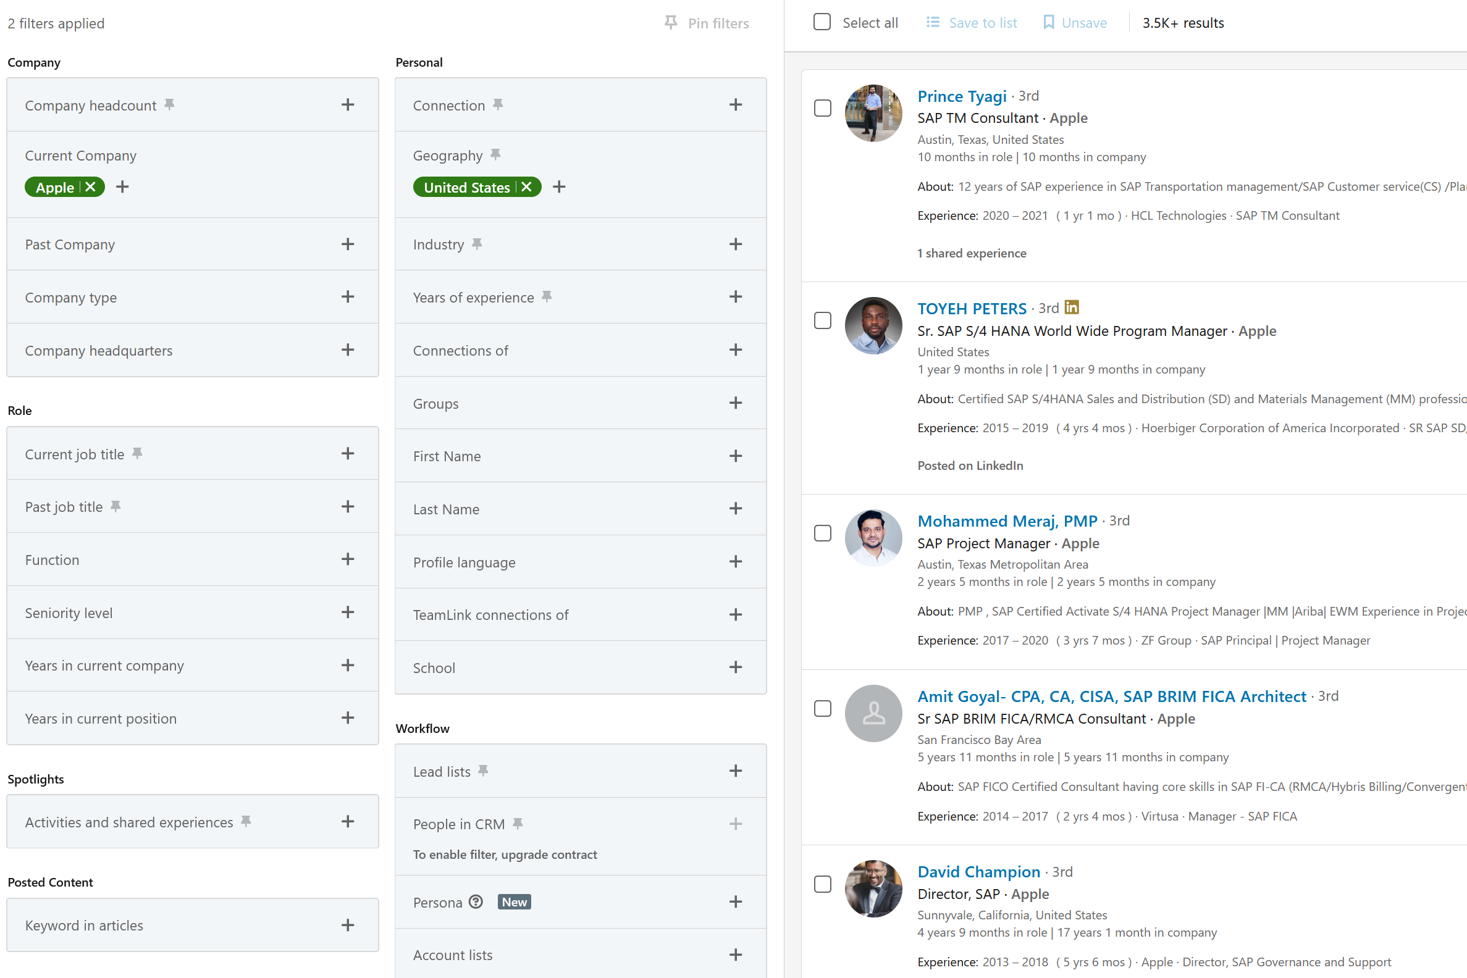Add another Current Company with plus

pyautogui.click(x=123, y=186)
